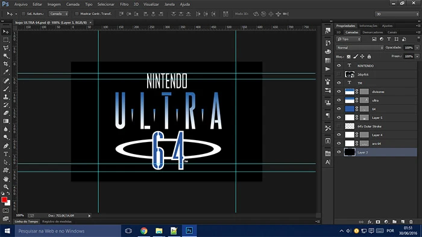422x237 pixels.
Task: Hide the aro 64 layer
Action: point(339,143)
